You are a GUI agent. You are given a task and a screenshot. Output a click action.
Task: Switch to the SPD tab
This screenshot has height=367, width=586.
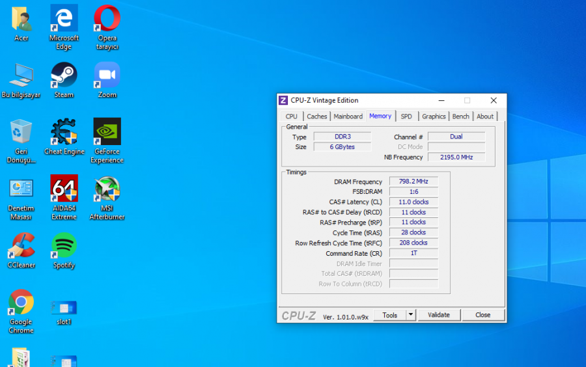click(406, 116)
